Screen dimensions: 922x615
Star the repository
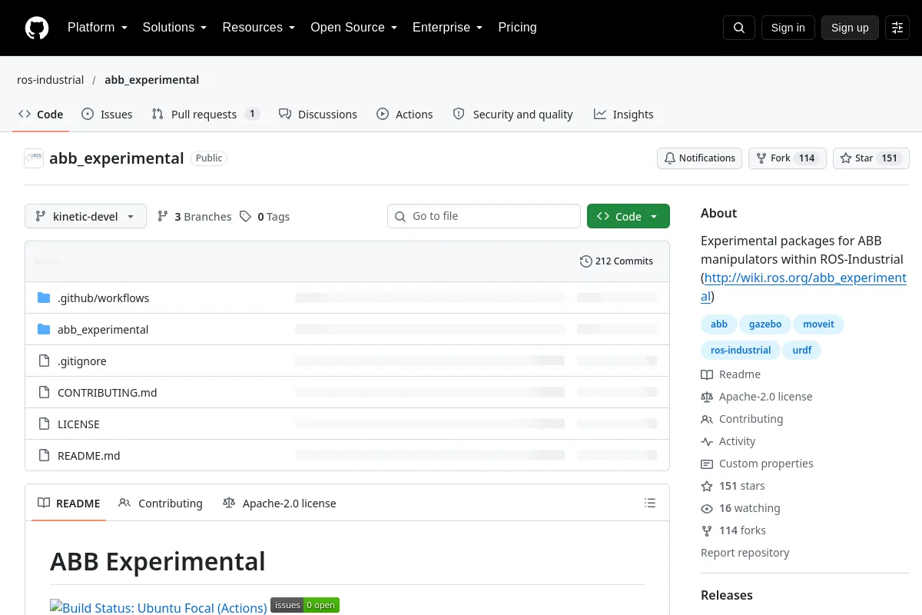[871, 158]
